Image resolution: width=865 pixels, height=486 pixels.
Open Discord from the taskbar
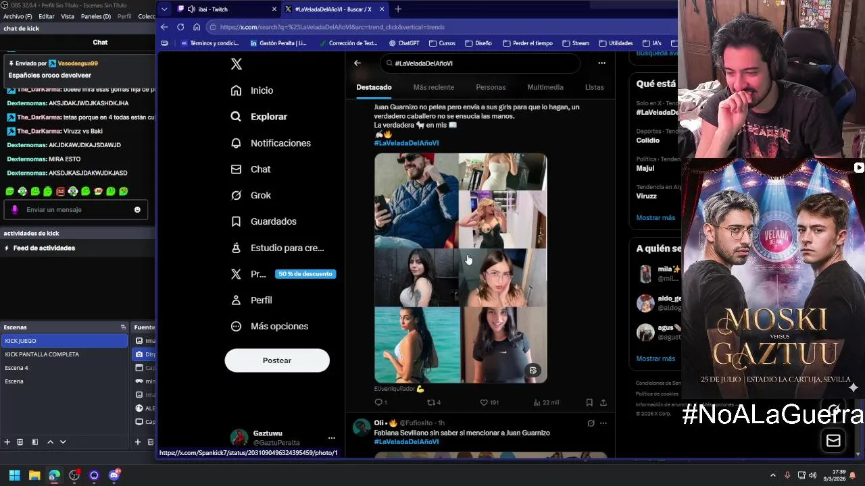(x=114, y=475)
